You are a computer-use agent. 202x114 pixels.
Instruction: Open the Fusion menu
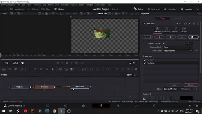pyautogui.click(x=74, y=5)
